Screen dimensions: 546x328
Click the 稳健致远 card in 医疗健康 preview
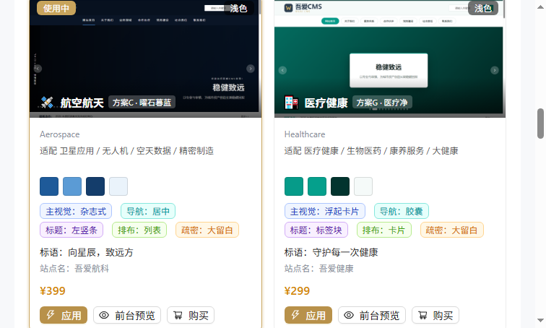pos(389,70)
